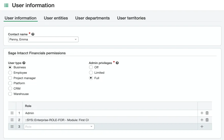The width and height of the screenshot is (224, 140).
Task: Switch to the User entities tab
Action: click(x=56, y=18)
